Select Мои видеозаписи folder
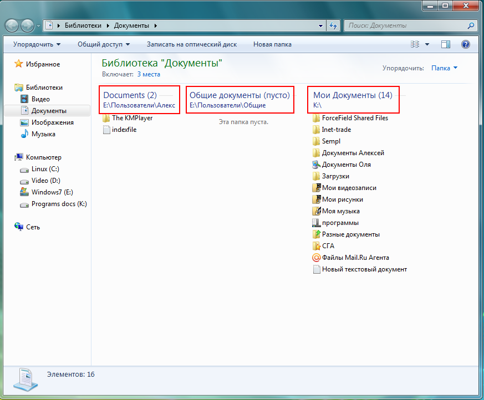484x400 pixels. pyautogui.click(x=344, y=188)
